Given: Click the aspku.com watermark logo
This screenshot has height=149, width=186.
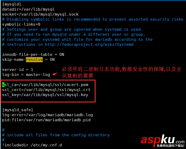Looking at the screenshot, I should [x=163, y=141].
